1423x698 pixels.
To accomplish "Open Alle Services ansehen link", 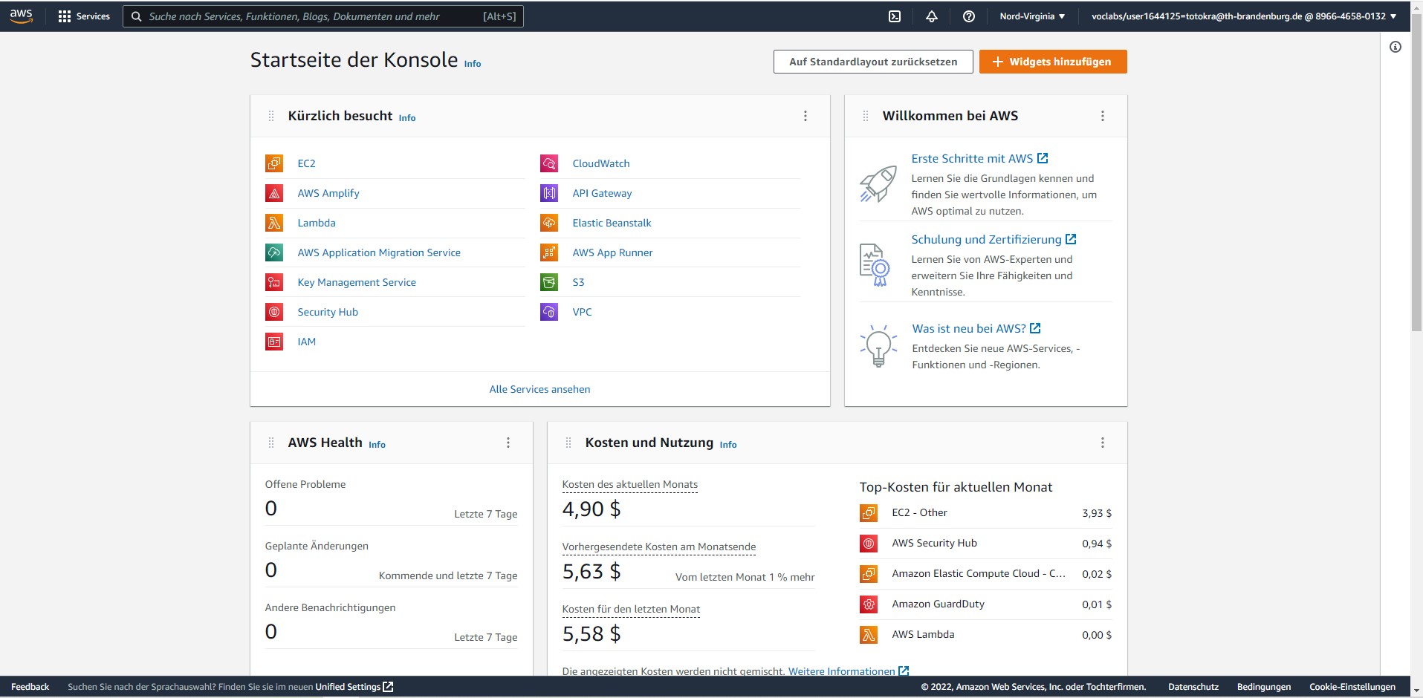I will click(x=539, y=389).
